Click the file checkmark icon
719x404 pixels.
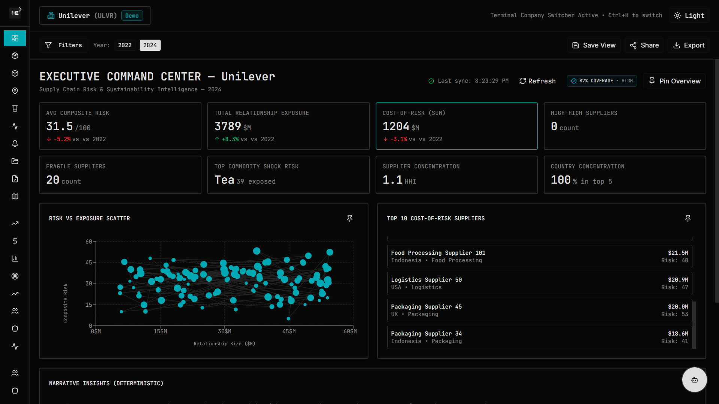pyautogui.click(x=15, y=179)
